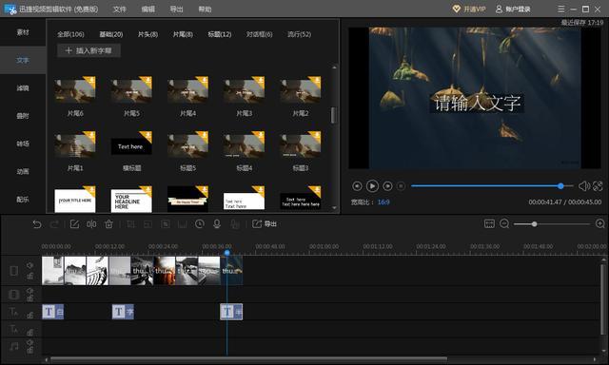Click the 请输入文字 text in preview
Screen dimensions: 609x365
pos(477,104)
